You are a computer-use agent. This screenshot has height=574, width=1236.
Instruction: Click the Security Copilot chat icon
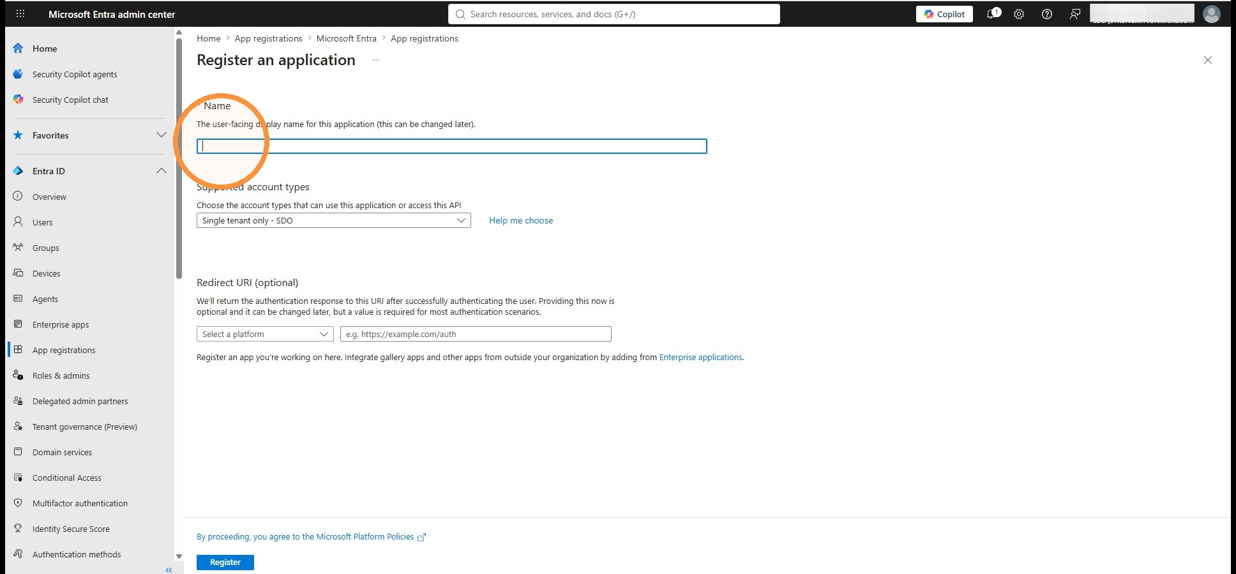[x=18, y=100]
